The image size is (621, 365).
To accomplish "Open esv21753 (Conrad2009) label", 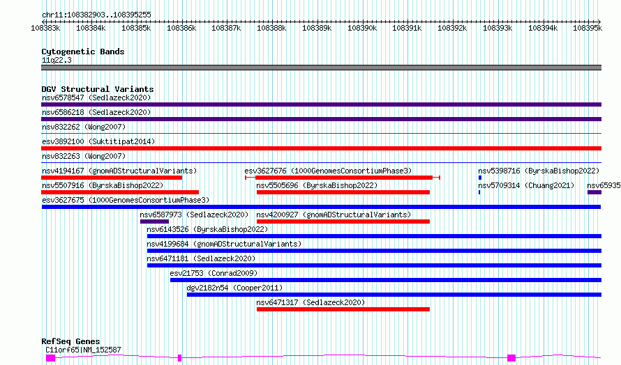I will (214, 273).
